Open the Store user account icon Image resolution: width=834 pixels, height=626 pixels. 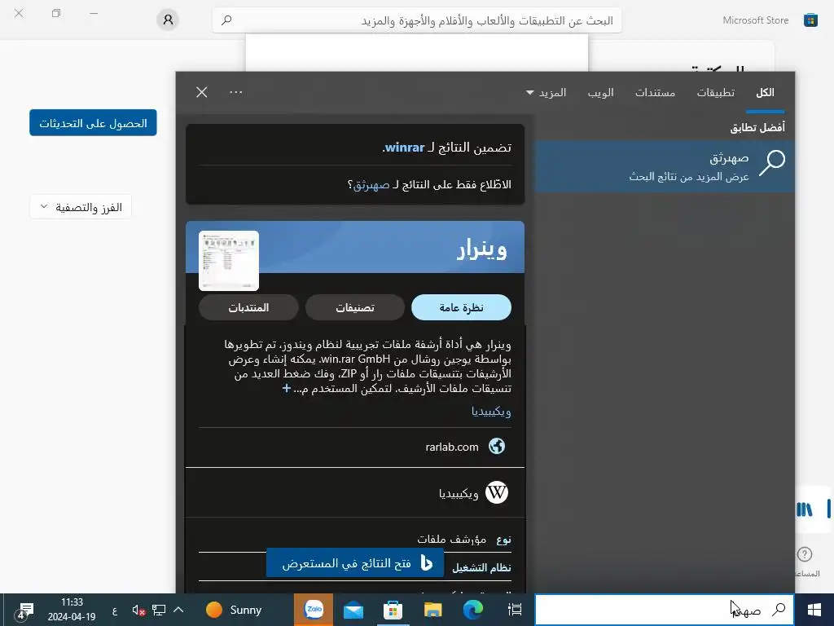pos(168,20)
